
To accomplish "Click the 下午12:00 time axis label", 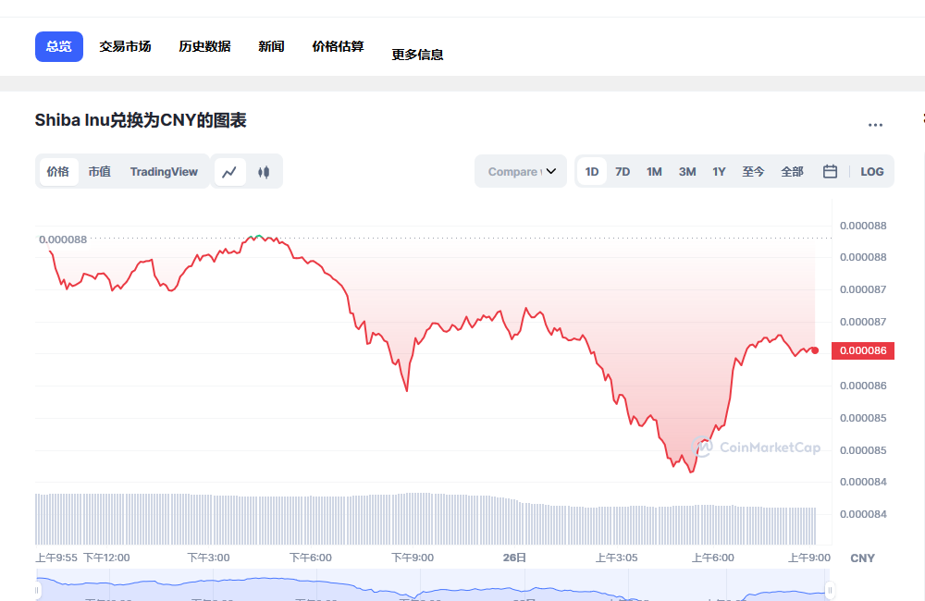I will (x=106, y=558).
